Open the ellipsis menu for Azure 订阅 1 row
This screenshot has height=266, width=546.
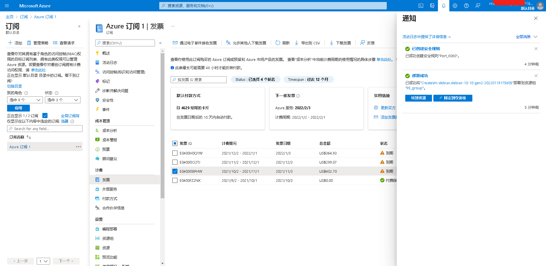coord(78,147)
